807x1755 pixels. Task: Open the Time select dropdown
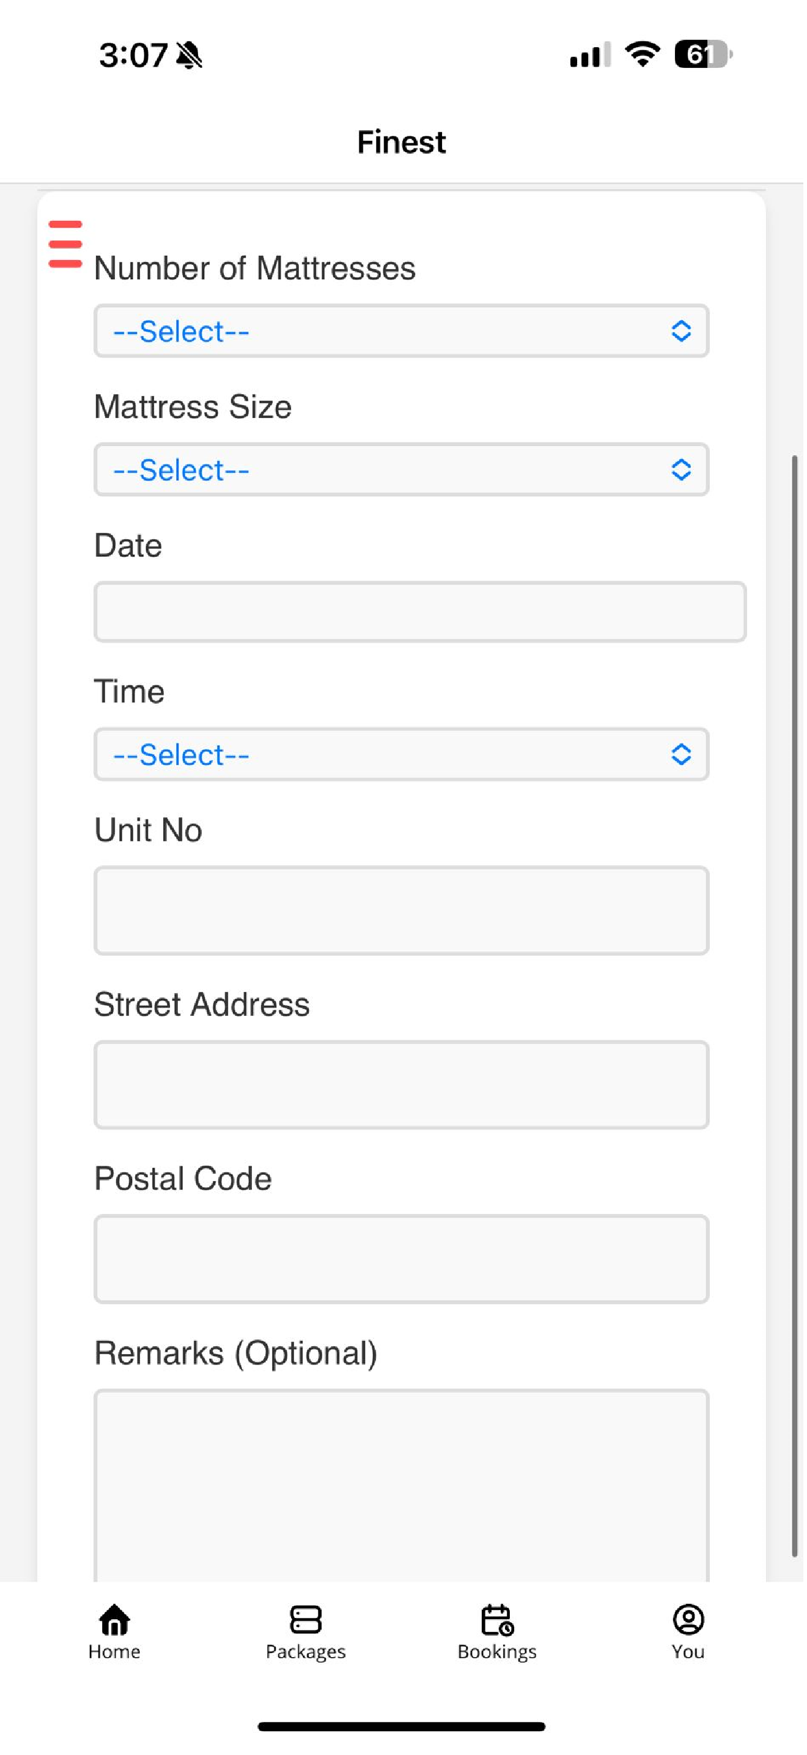(402, 756)
